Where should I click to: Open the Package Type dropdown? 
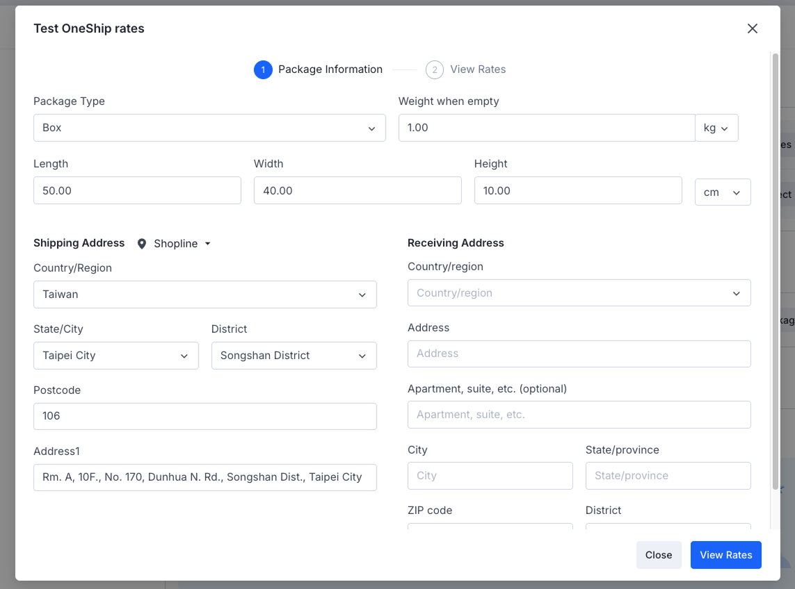coord(209,128)
